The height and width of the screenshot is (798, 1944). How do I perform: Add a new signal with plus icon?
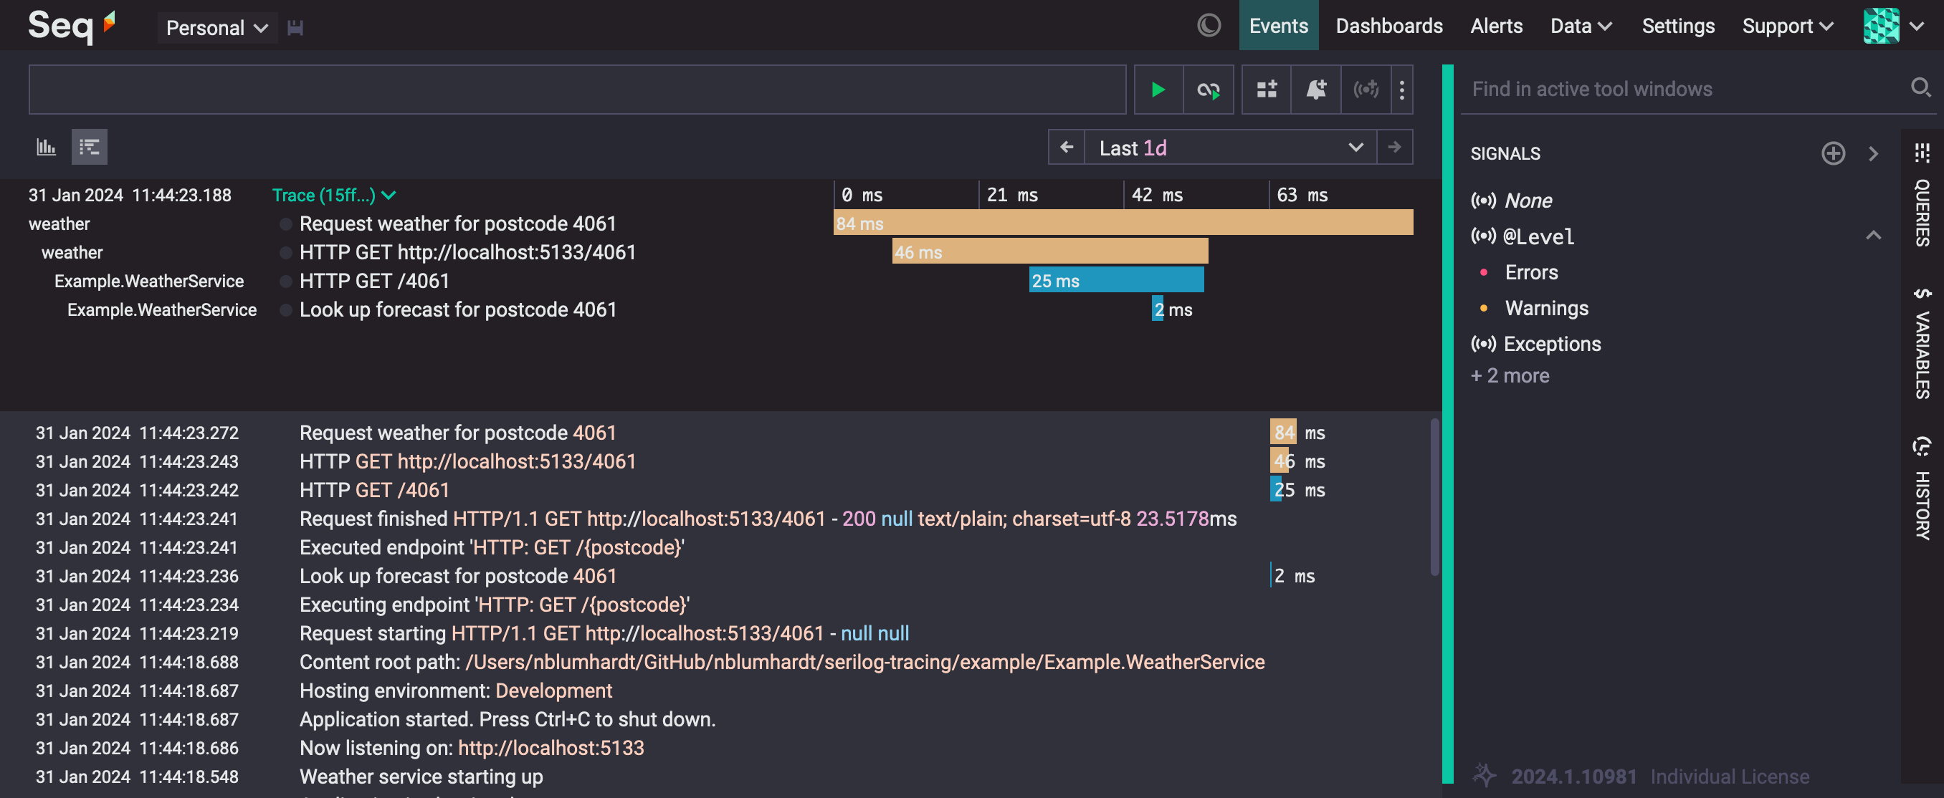point(1832,153)
